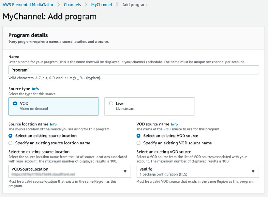269x197 pixels.
Task: Choose Select an existing source location
Action: pos(10,136)
